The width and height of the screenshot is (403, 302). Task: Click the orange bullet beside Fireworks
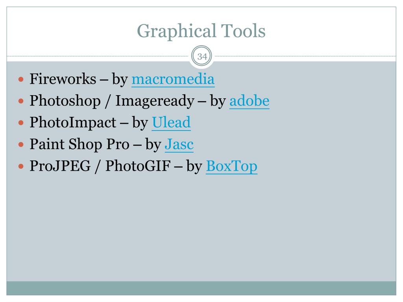pos(21,79)
